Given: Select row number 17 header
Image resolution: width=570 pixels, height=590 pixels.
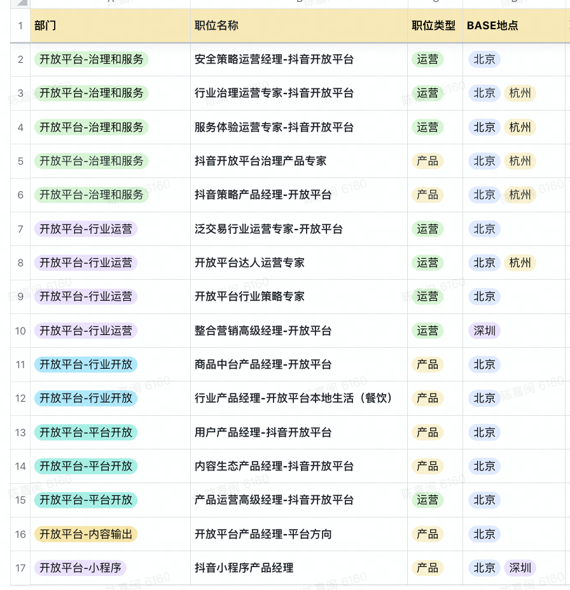Looking at the screenshot, I should 20,568.
